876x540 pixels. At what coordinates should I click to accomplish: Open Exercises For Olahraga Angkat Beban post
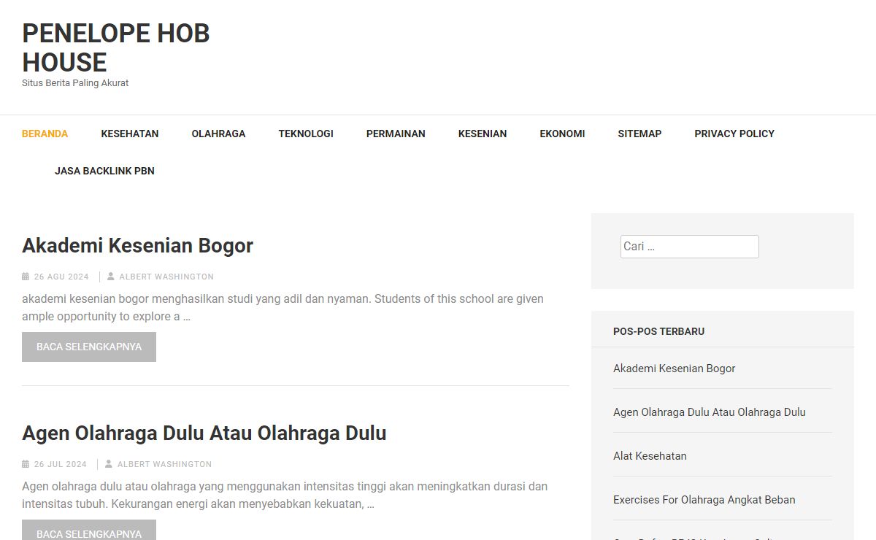coord(704,500)
